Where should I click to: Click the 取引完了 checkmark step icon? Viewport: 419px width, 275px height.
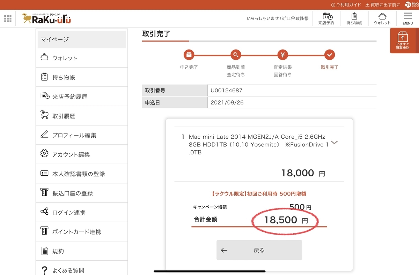pyautogui.click(x=330, y=55)
